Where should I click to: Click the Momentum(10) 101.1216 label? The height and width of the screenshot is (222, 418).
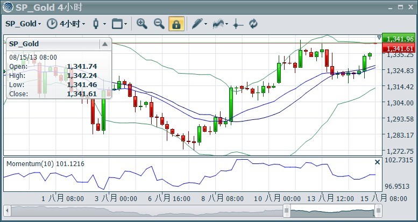45,163
